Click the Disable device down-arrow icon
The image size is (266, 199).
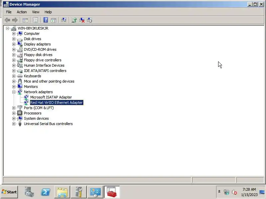click(x=89, y=20)
